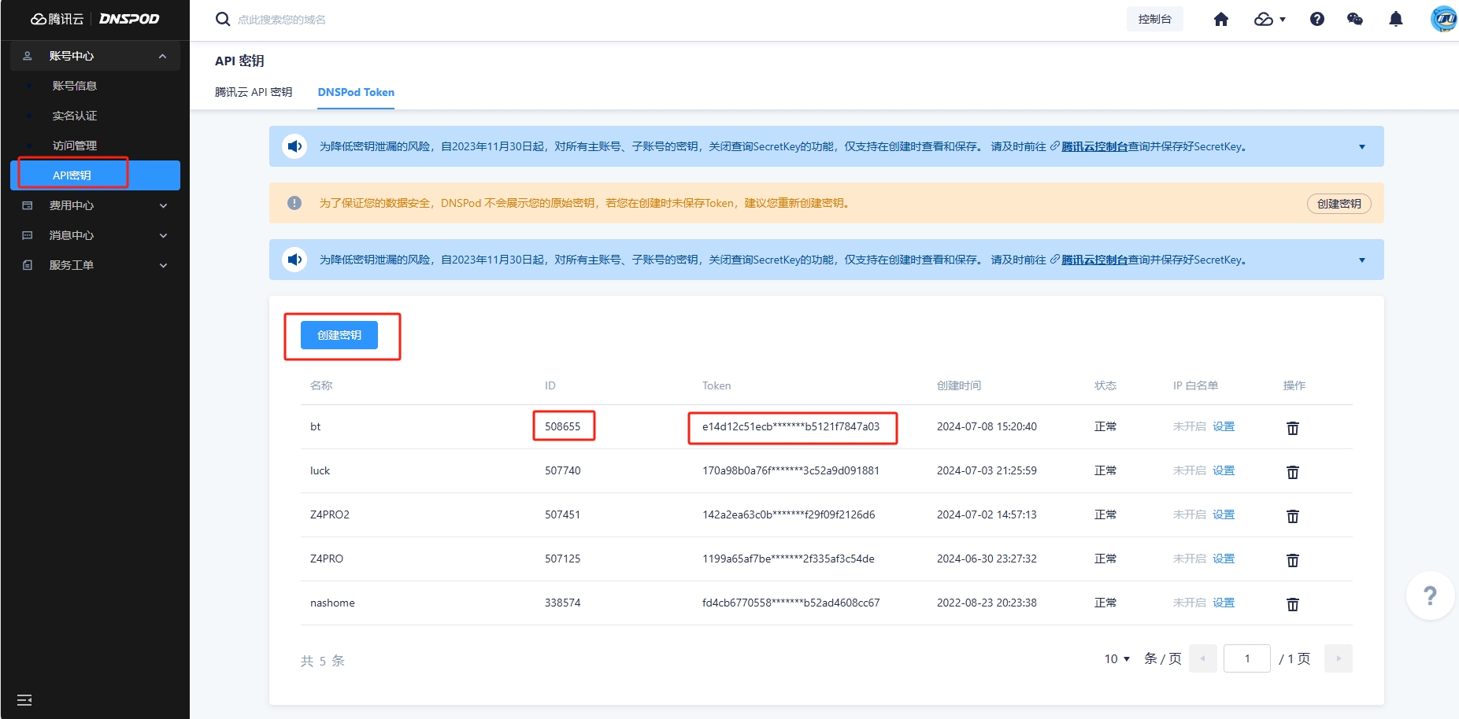Collapse the sidebar using bottom-left menu icon
The width and height of the screenshot is (1459, 719).
pos(24,699)
